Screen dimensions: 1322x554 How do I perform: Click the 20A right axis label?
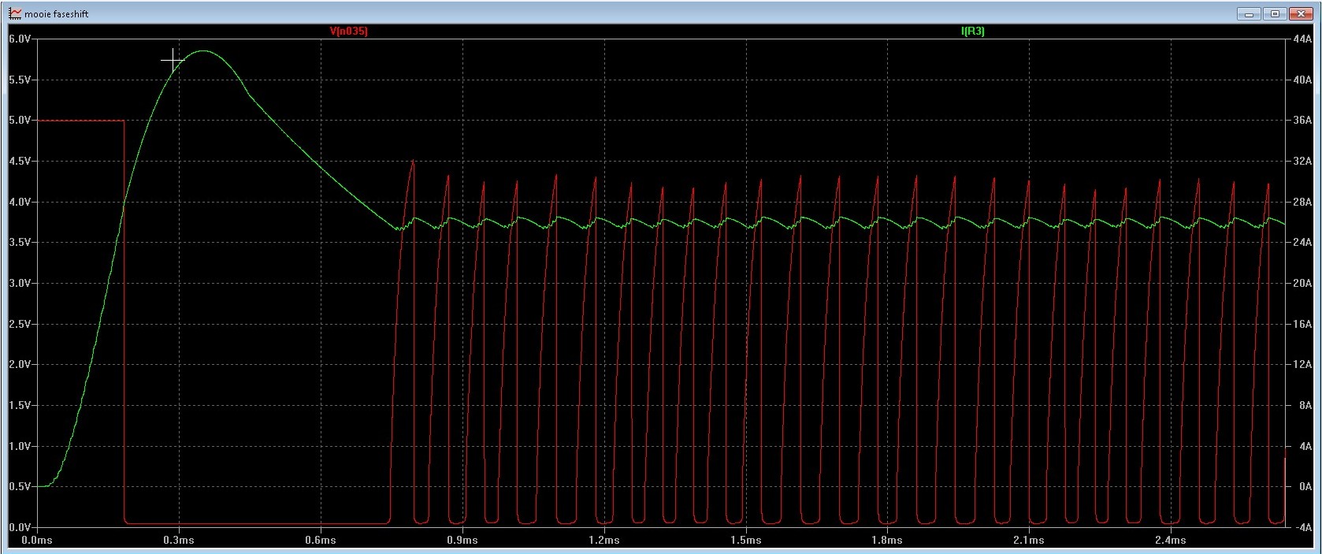click(x=1302, y=283)
